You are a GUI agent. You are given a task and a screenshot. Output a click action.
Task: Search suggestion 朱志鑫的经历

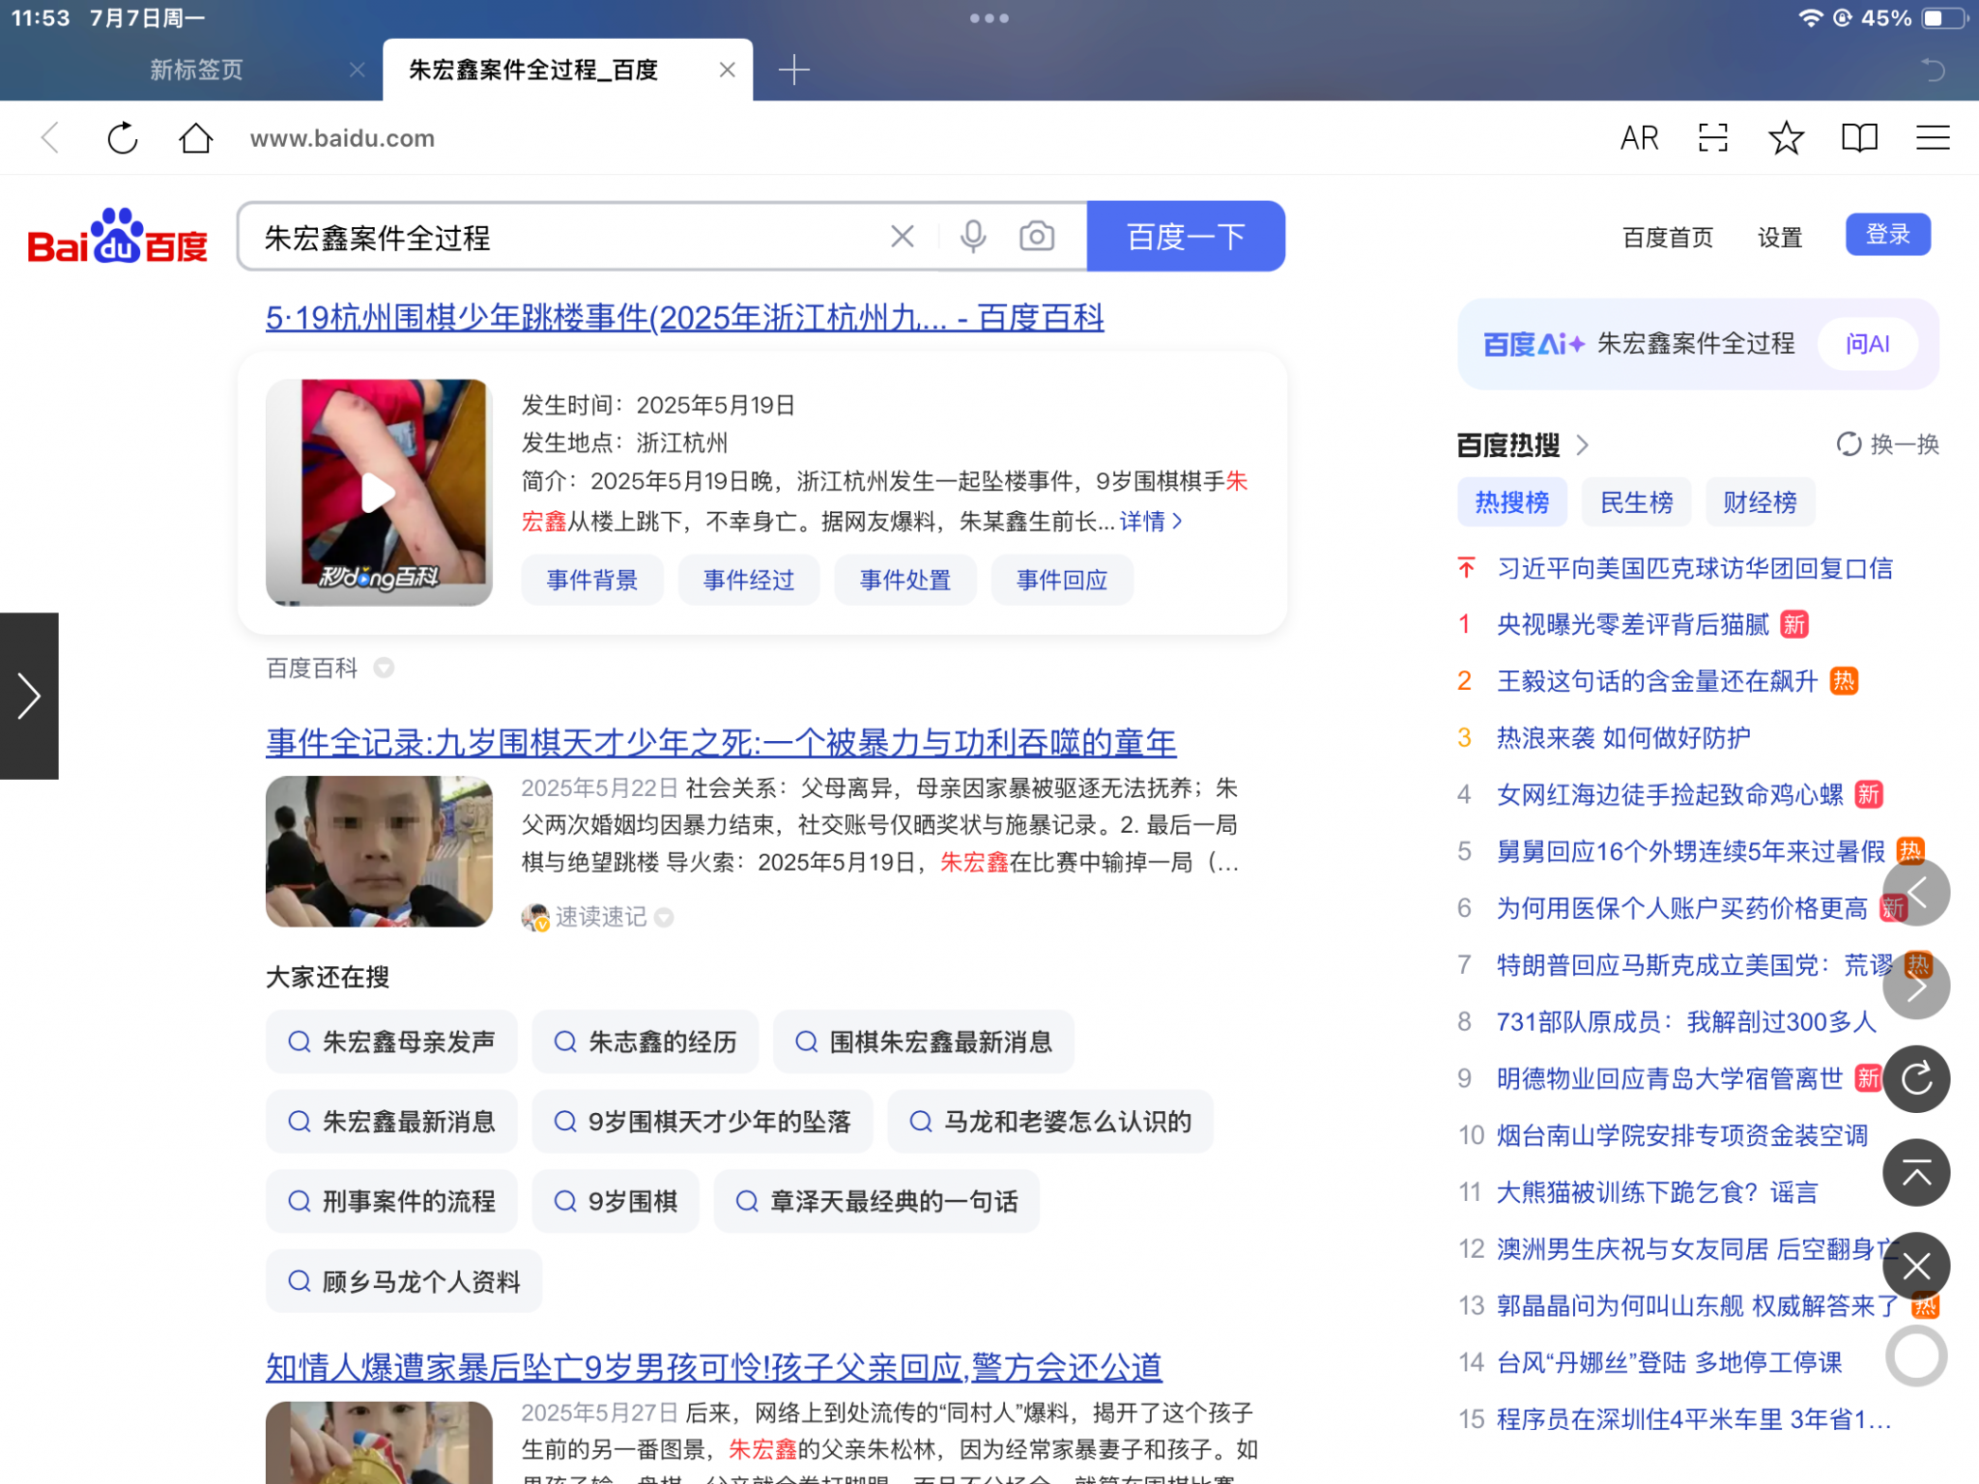tap(645, 1042)
